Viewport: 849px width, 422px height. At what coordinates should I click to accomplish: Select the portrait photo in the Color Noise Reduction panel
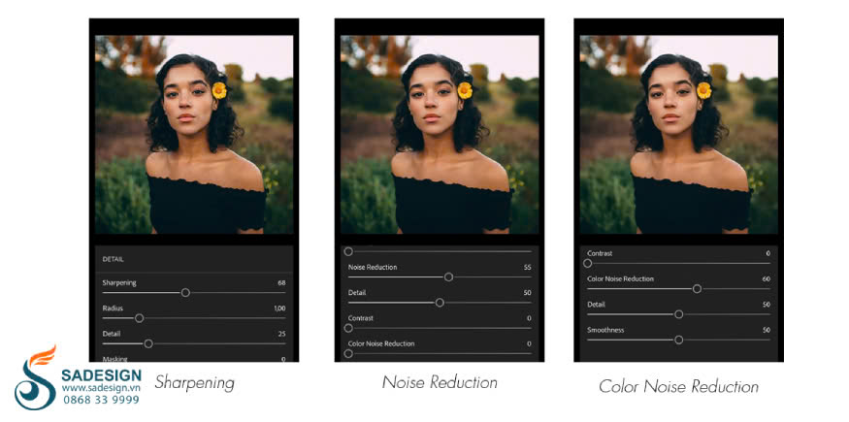click(x=679, y=135)
